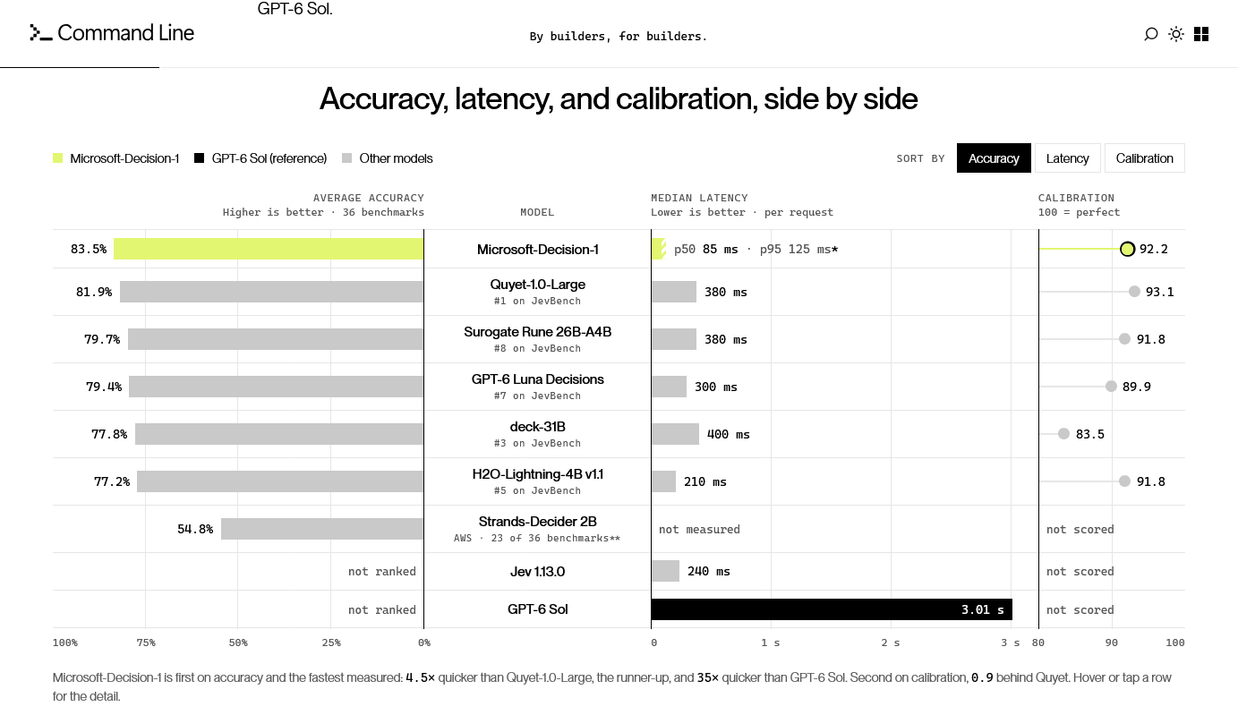The image size is (1238, 715).
Task: Sort the chart by Calibration
Action: pyautogui.click(x=1145, y=158)
